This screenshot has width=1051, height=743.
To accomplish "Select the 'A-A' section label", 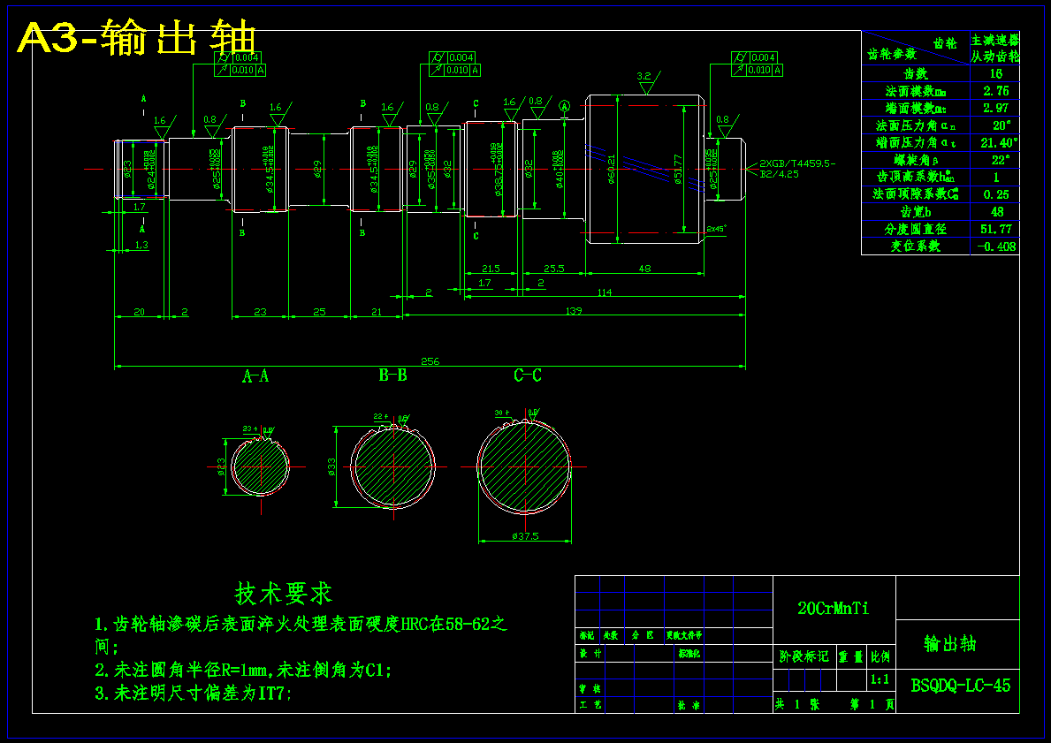I will pos(255,375).
